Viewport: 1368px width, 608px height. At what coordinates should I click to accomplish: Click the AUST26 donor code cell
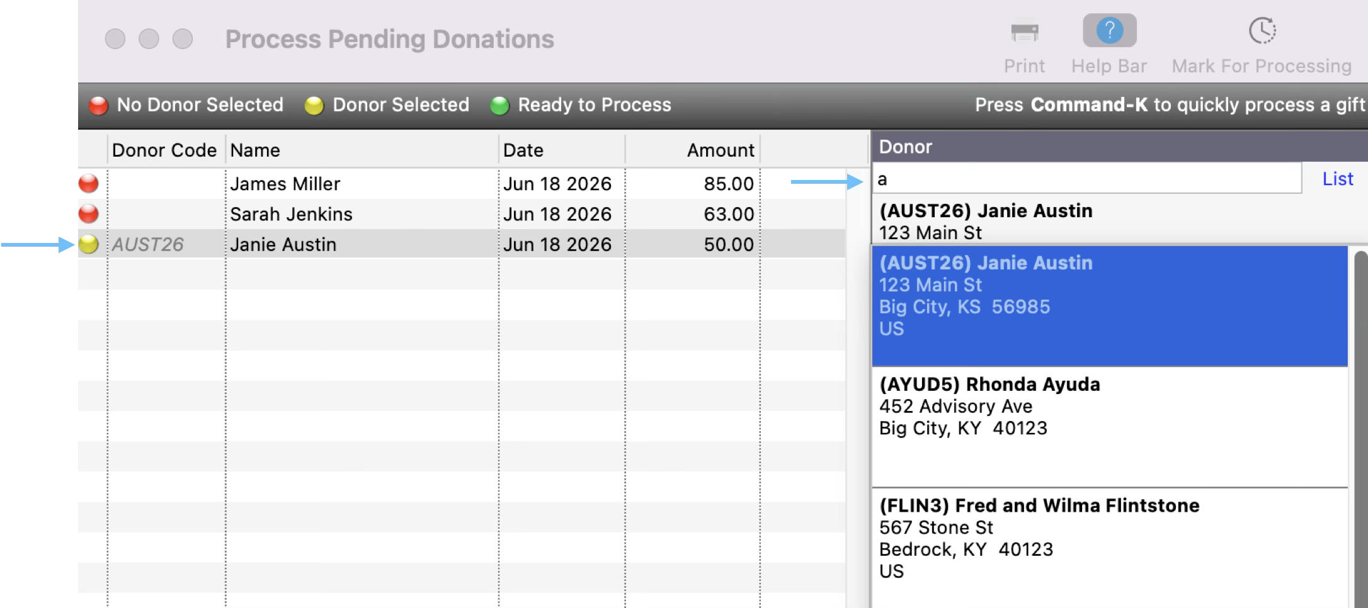(x=166, y=244)
